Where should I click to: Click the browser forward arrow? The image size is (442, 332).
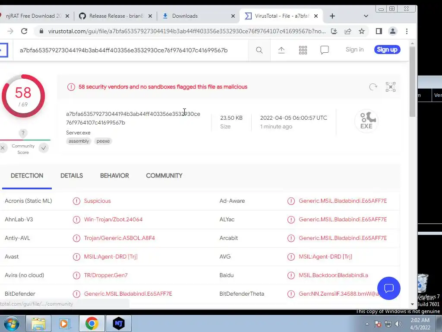click(10, 31)
